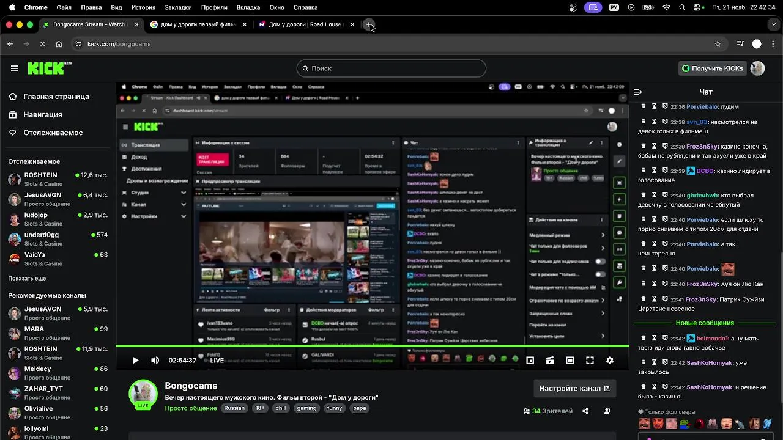Screen dimensions: 783x440
Task: Open the underd0gg channel
Action: (58, 239)
